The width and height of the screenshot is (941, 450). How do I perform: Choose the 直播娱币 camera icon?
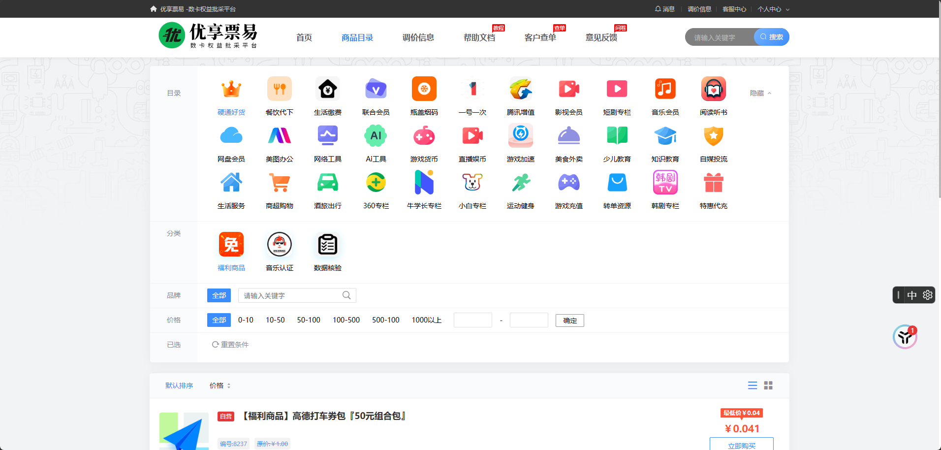472,135
